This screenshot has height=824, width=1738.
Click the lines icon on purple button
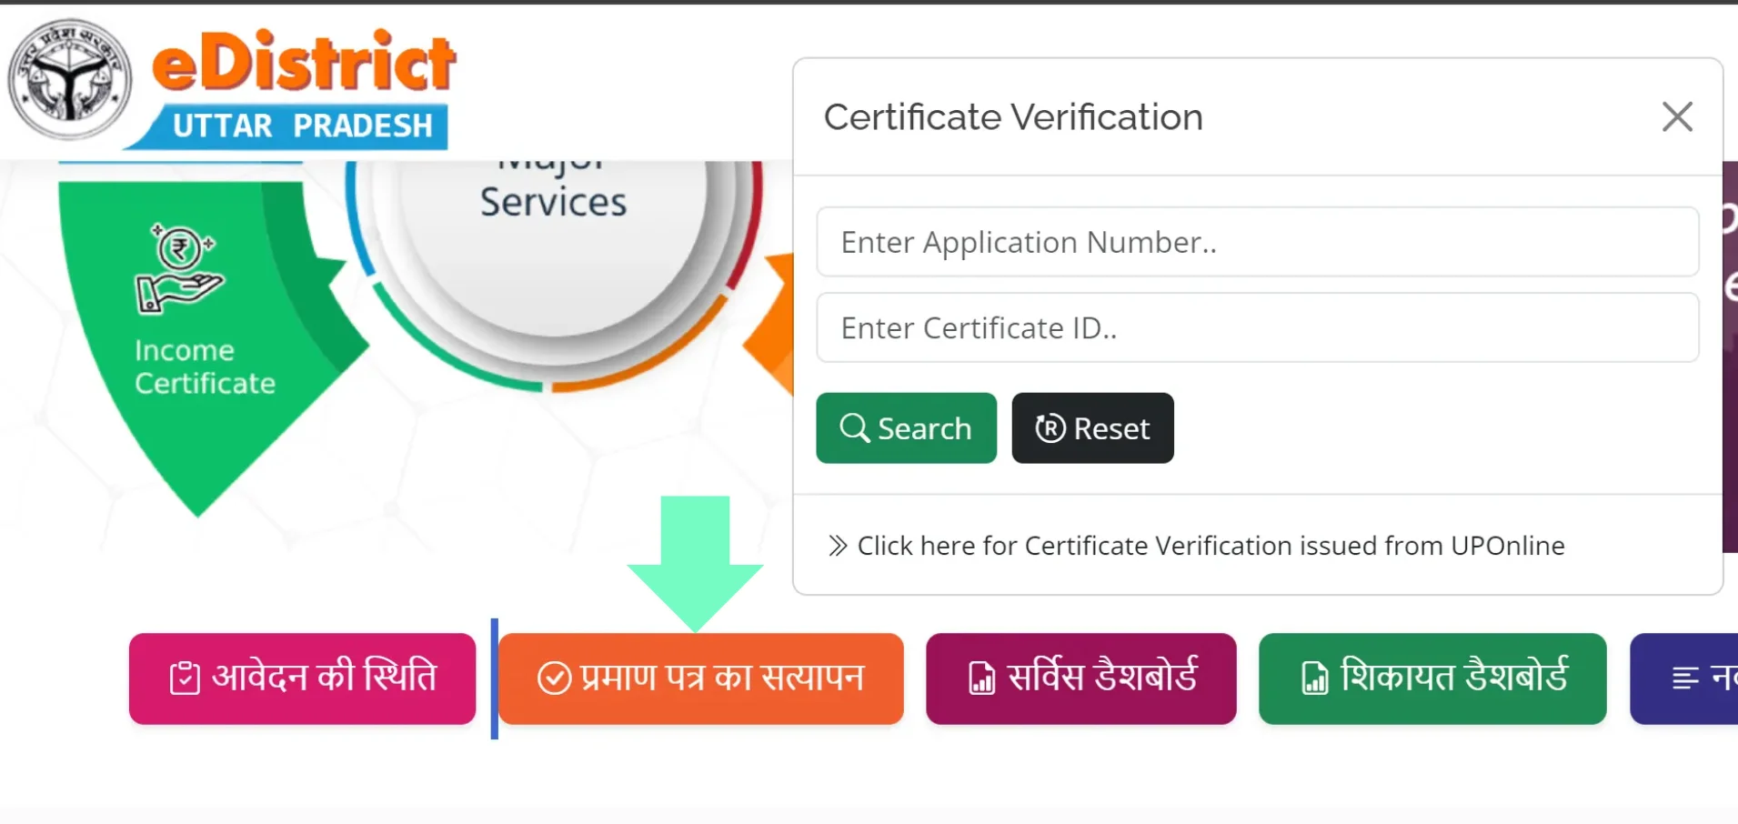pos(1685,678)
